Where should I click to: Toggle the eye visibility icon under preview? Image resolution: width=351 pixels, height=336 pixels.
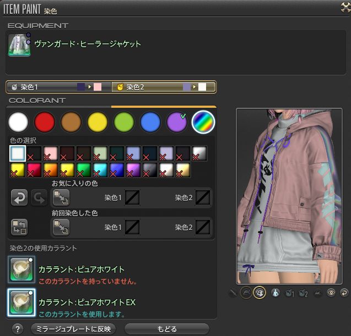click(x=331, y=293)
